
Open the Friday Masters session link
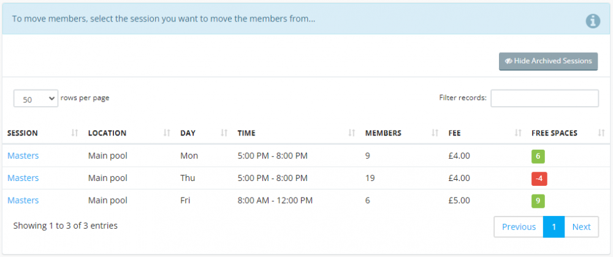click(23, 201)
